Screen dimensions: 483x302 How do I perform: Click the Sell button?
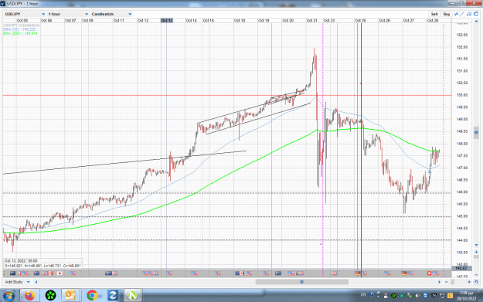tap(434, 14)
